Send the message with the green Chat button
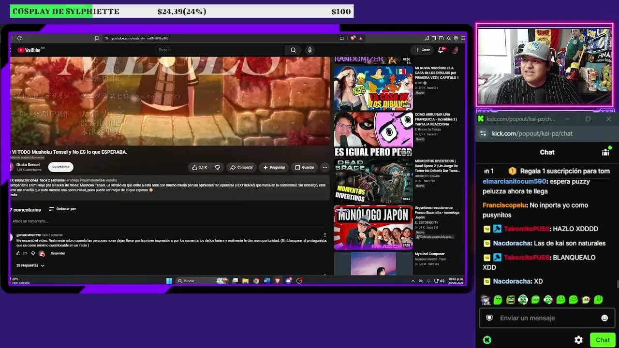Image resolution: width=619 pixels, height=348 pixels. [603, 340]
